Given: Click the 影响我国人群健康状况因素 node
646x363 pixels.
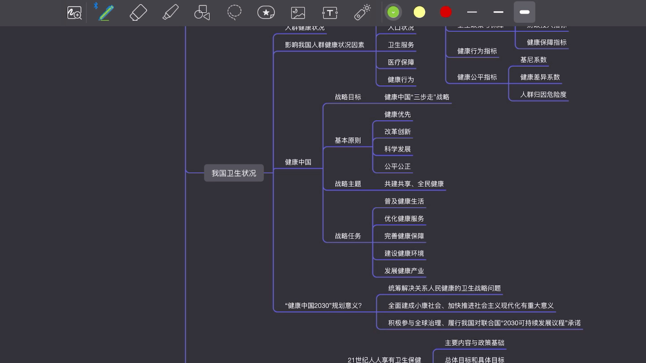Looking at the screenshot, I should tap(325, 45).
